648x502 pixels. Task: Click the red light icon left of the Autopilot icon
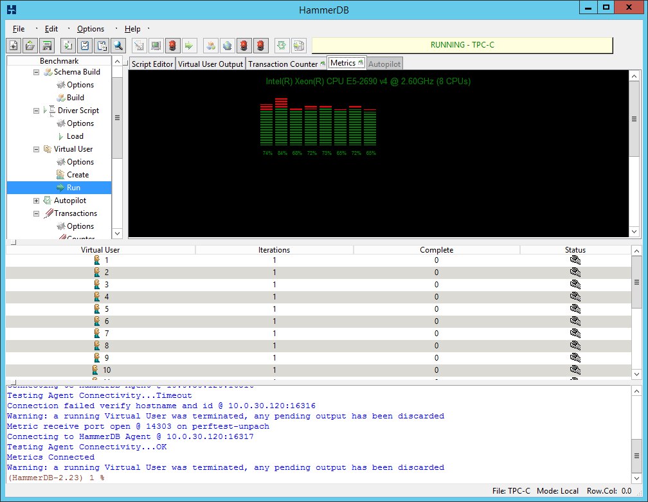click(x=260, y=46)
